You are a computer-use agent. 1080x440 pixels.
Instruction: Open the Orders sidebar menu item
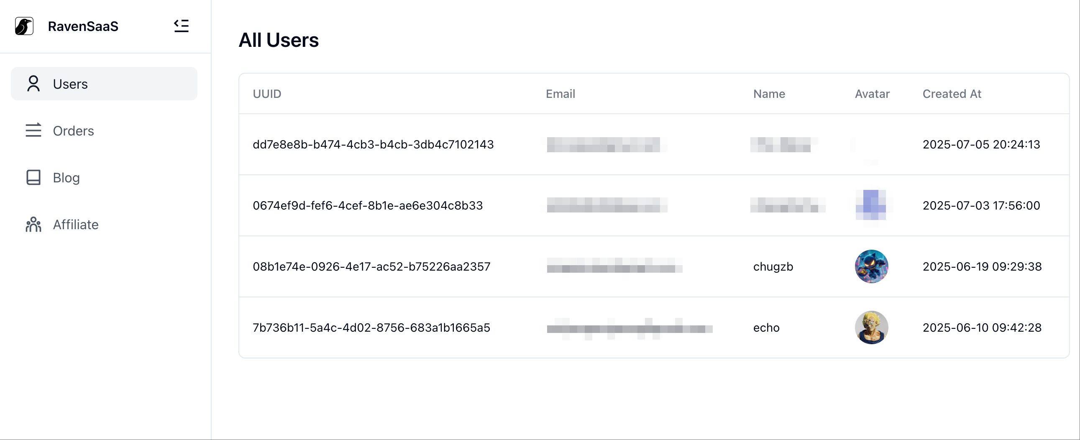tap(104, 130)
